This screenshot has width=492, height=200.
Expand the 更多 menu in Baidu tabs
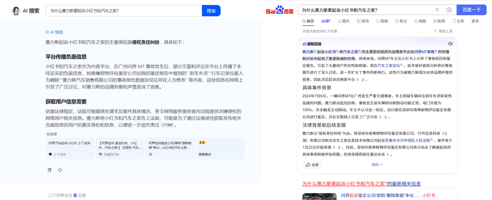click(475, 21)
